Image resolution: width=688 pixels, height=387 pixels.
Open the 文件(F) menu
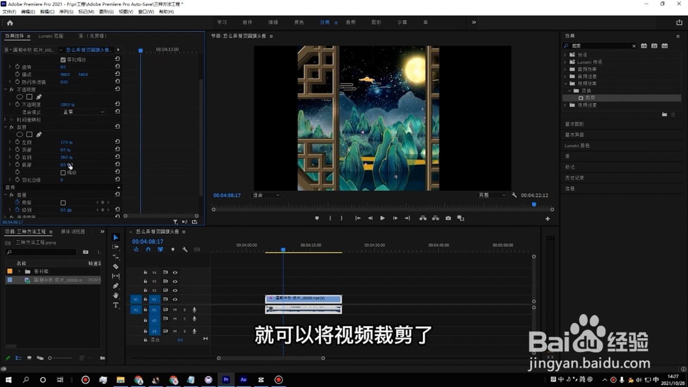point(9,12)
